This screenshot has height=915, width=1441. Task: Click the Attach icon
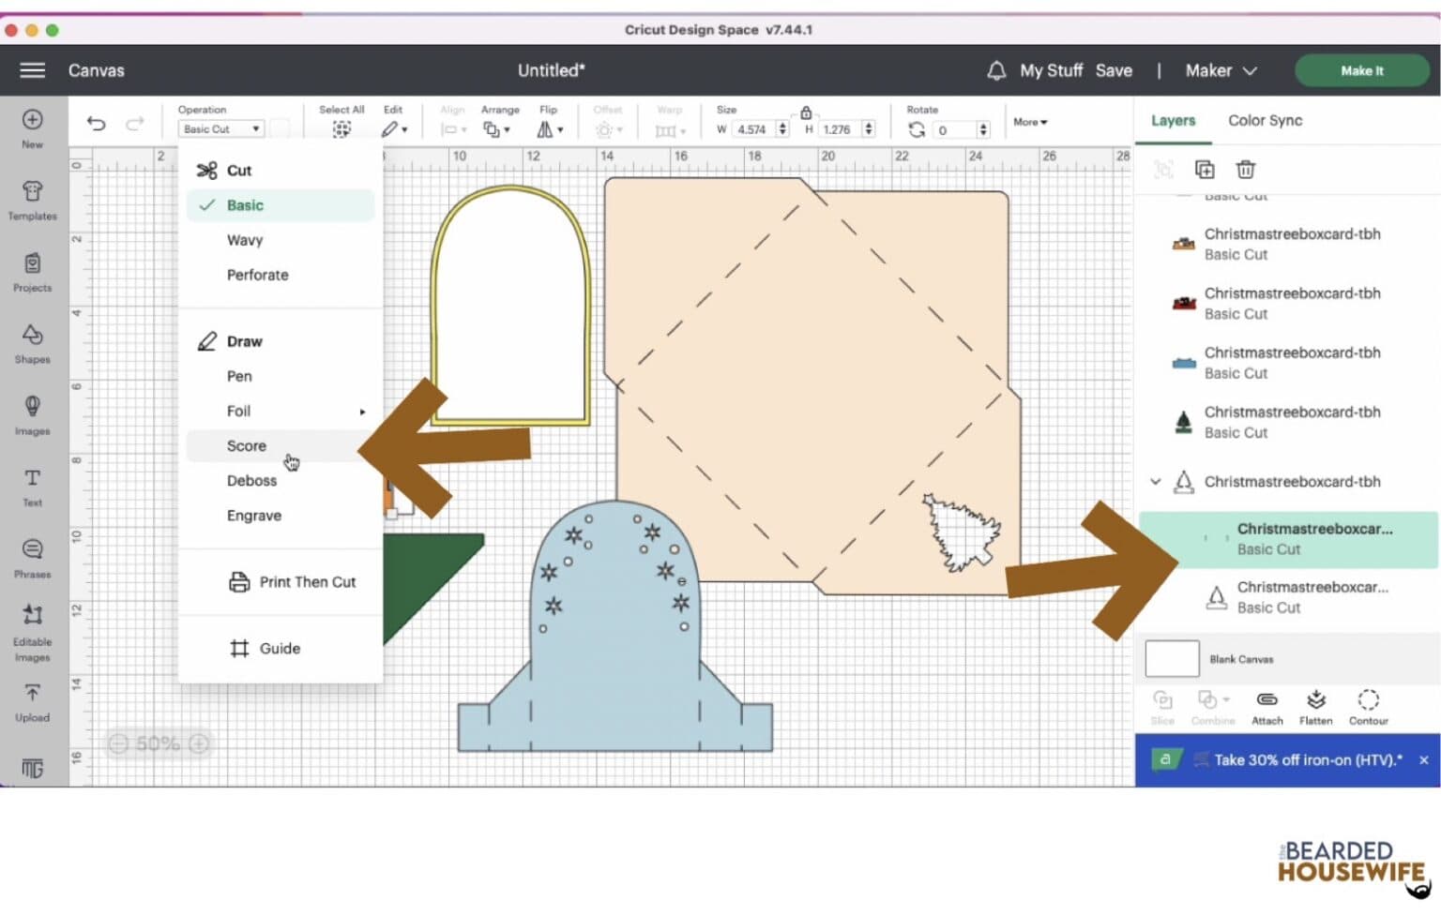(1267, 707)
